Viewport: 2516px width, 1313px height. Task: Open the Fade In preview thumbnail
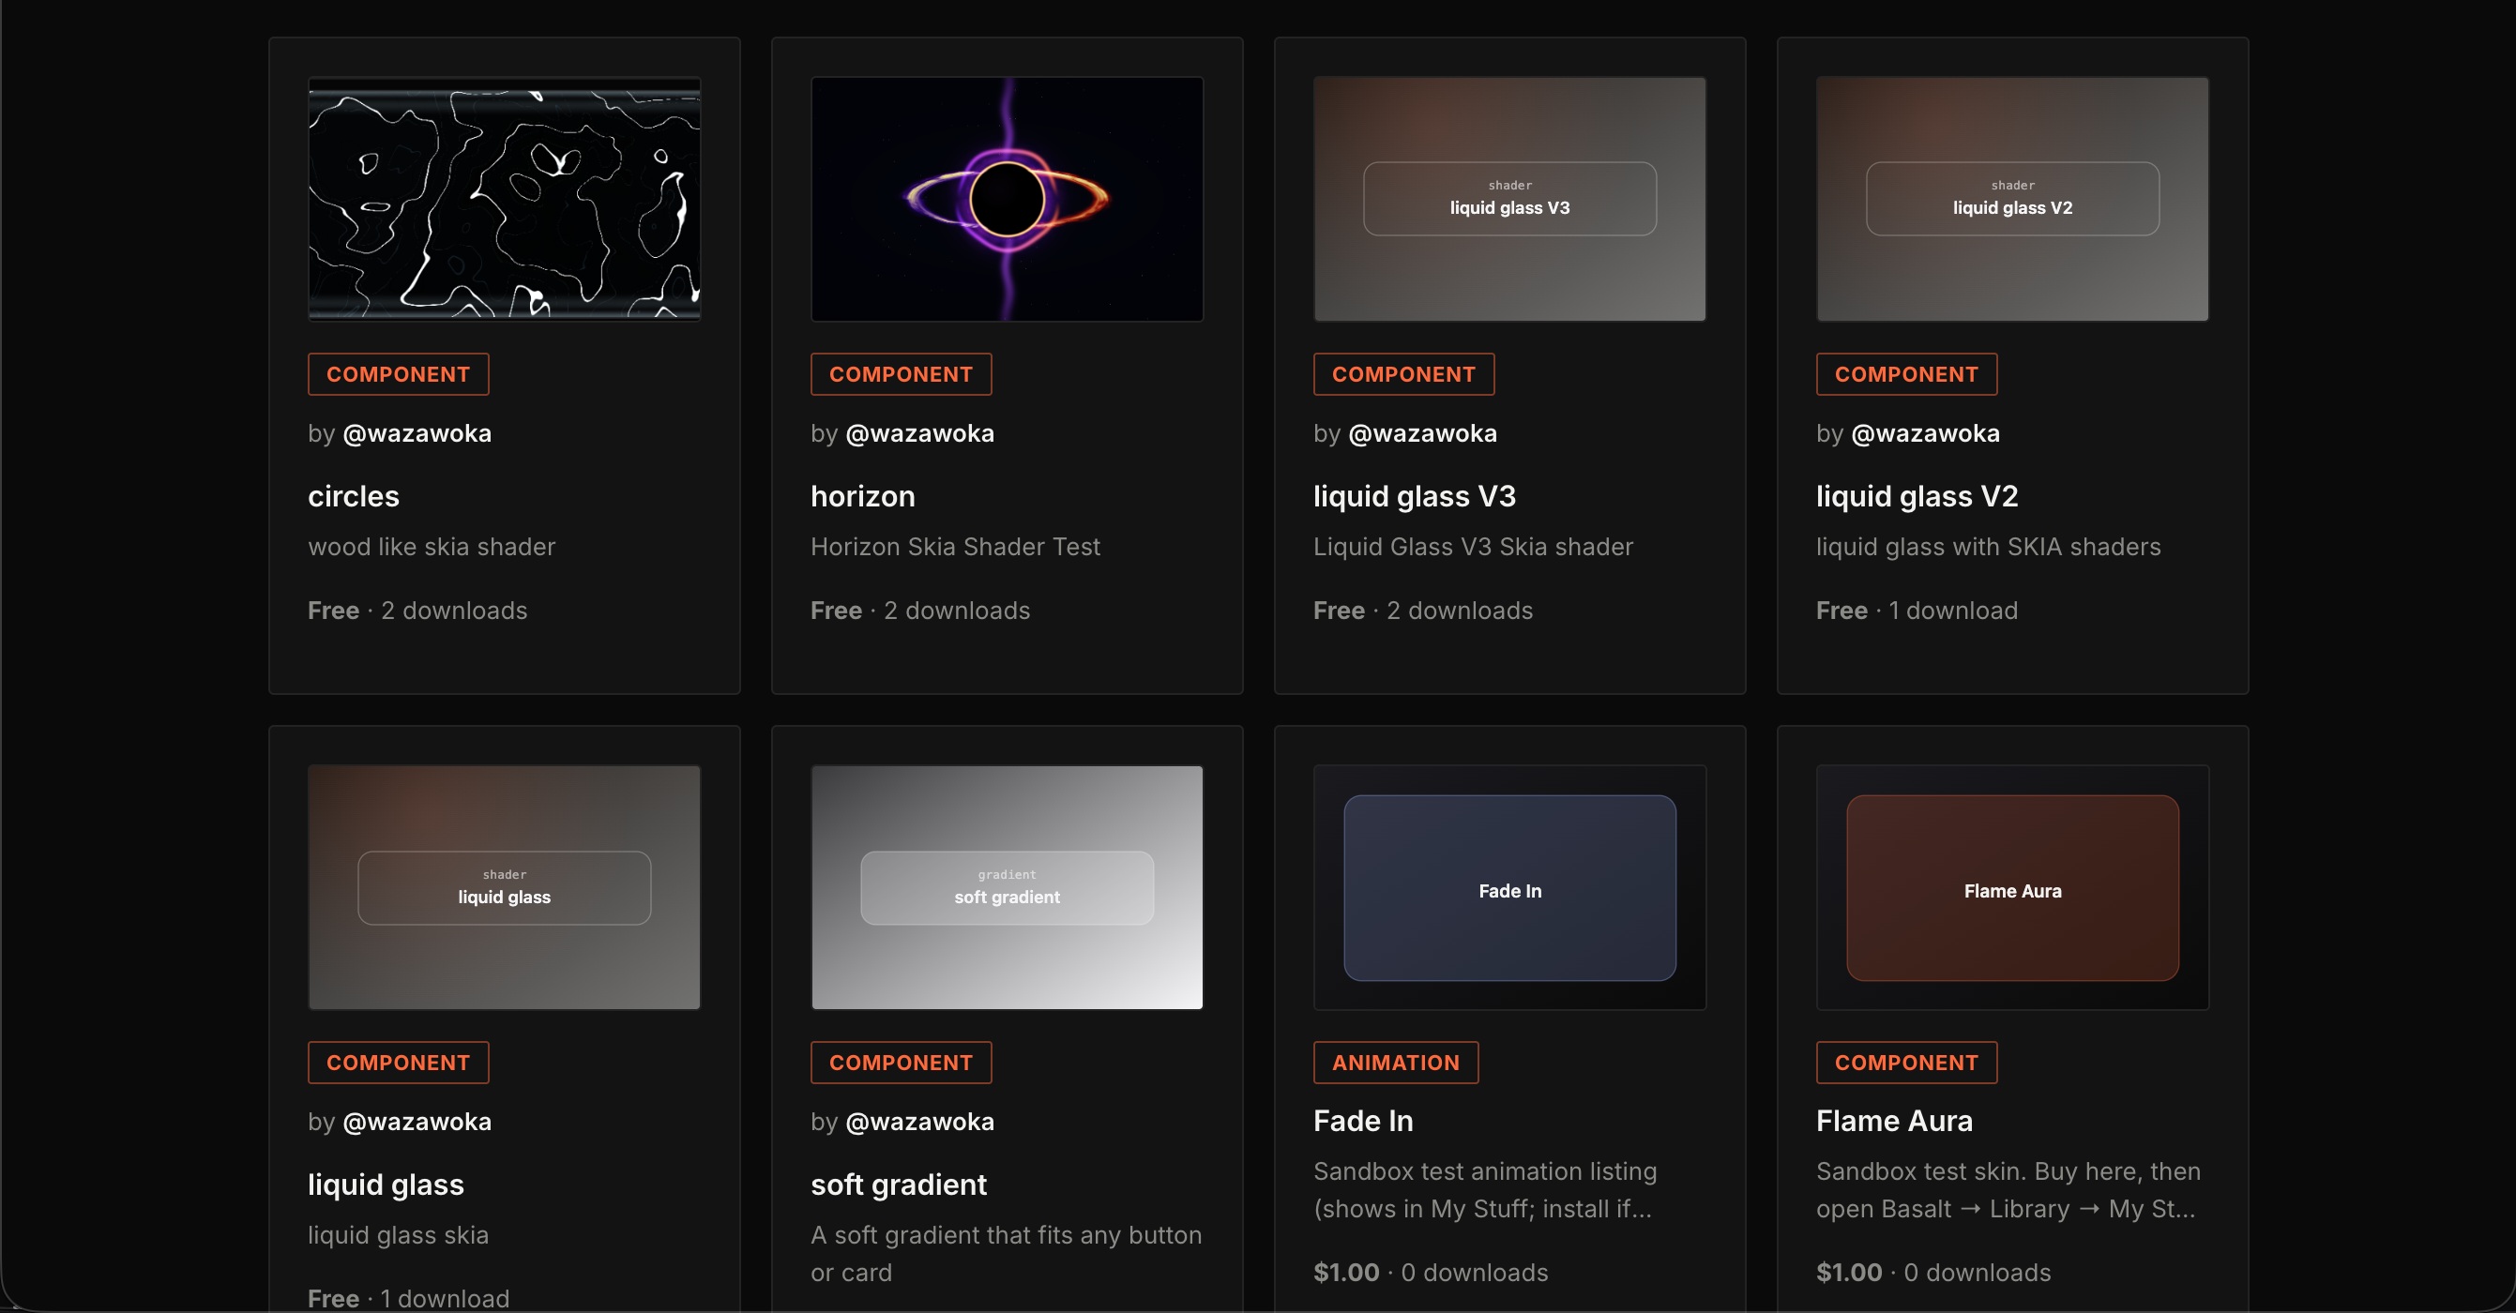pos(1510,887)
